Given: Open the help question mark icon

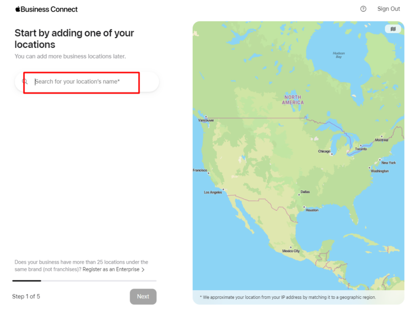Looking at the screenshot, I should [x=363, y=9].
